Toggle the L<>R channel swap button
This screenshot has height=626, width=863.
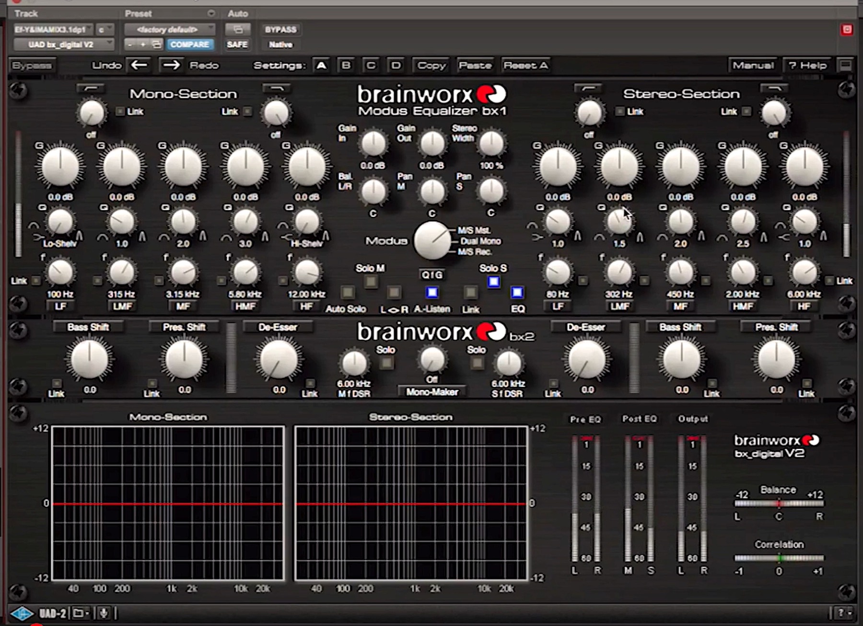click(x=394, y=292)
